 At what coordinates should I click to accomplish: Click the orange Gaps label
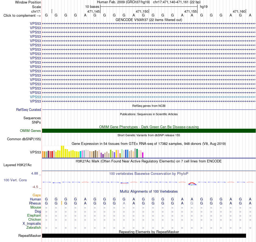(x=37, y=195)
